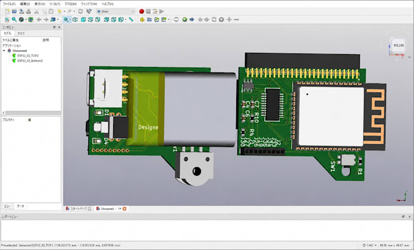Collapse the Unnamed document tree node
Screen dimensions: 414x250
coord(4,50)
